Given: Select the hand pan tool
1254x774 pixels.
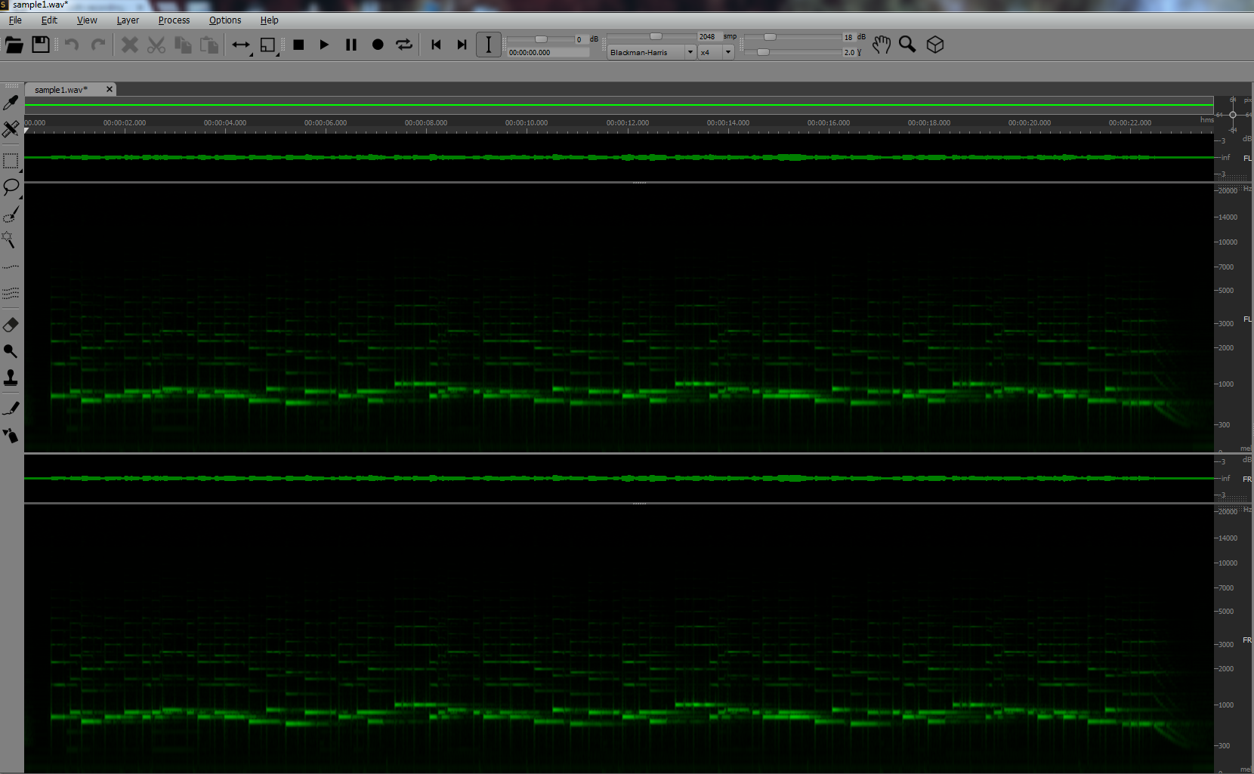Looking at the screenshot, I should [881, 45].
